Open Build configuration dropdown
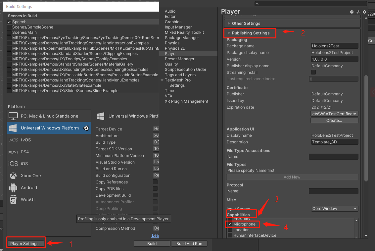The width and height of the screenshot is (375, 251). pos(156,175)
